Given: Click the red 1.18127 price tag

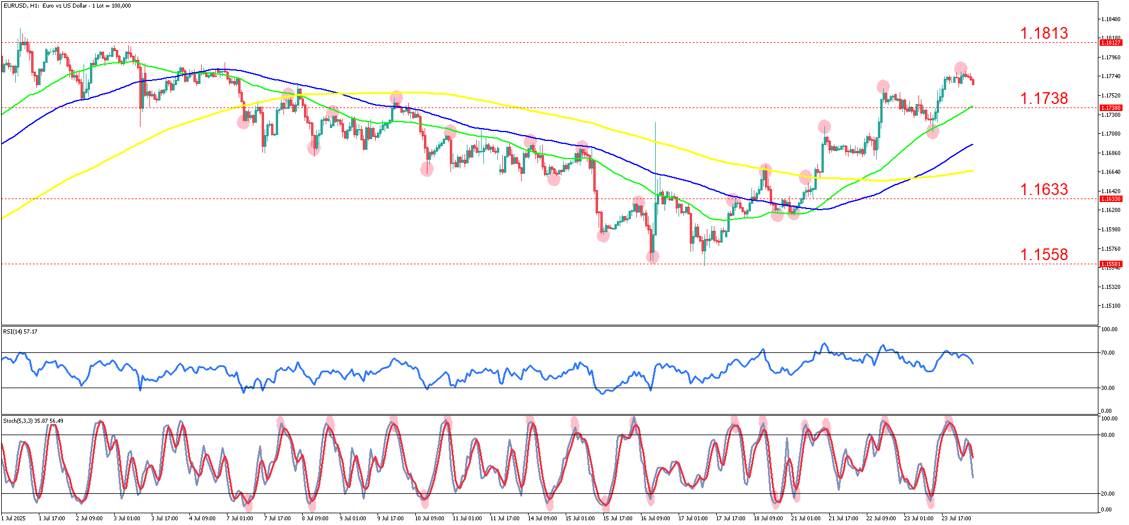Looking at the screenshot, I should (1111, 43).
